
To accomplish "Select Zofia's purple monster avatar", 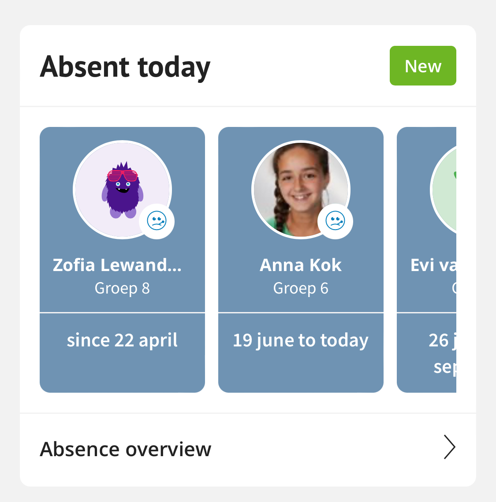I will (122, 190).
